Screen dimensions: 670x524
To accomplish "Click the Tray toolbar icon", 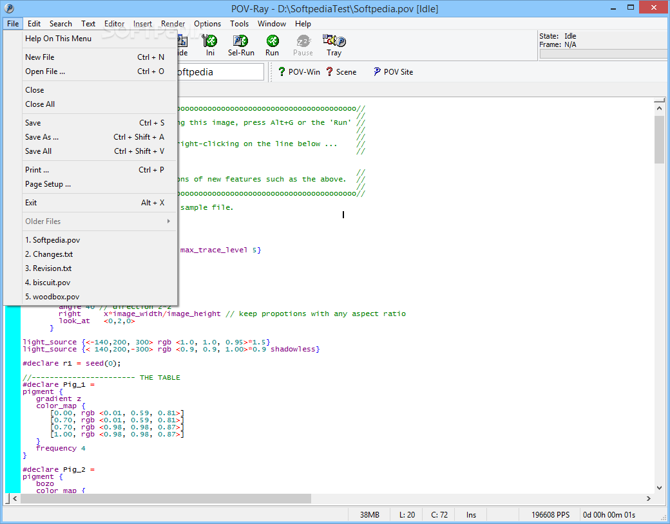I will [334, 45].
